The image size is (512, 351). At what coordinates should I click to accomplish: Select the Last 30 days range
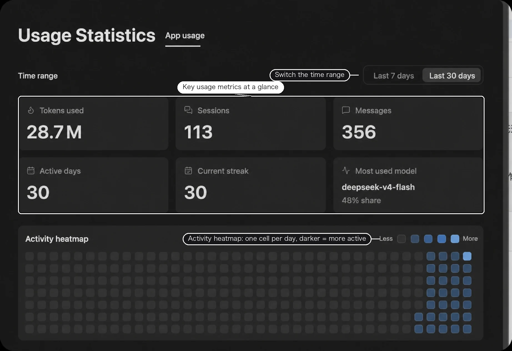click(452, 76)
